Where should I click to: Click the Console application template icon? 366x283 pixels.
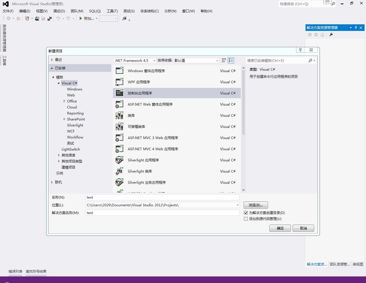[x=119, y=93]
